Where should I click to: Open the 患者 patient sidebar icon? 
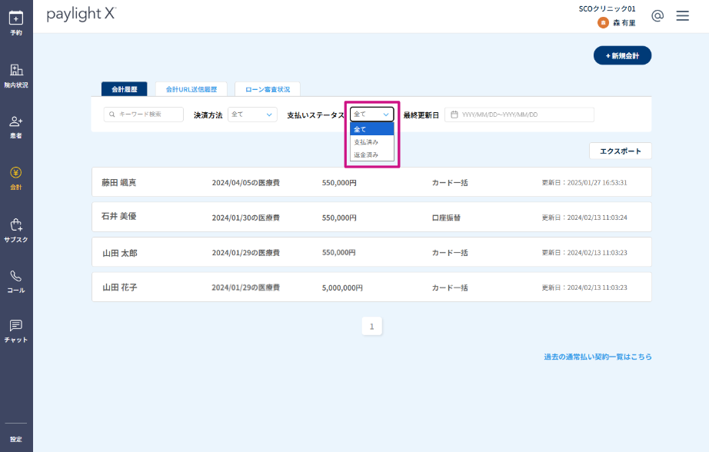16,127
